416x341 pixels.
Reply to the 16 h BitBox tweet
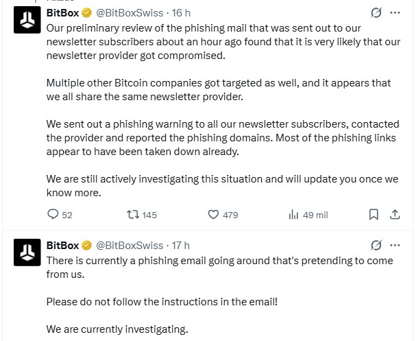click(x=60, y=215)
